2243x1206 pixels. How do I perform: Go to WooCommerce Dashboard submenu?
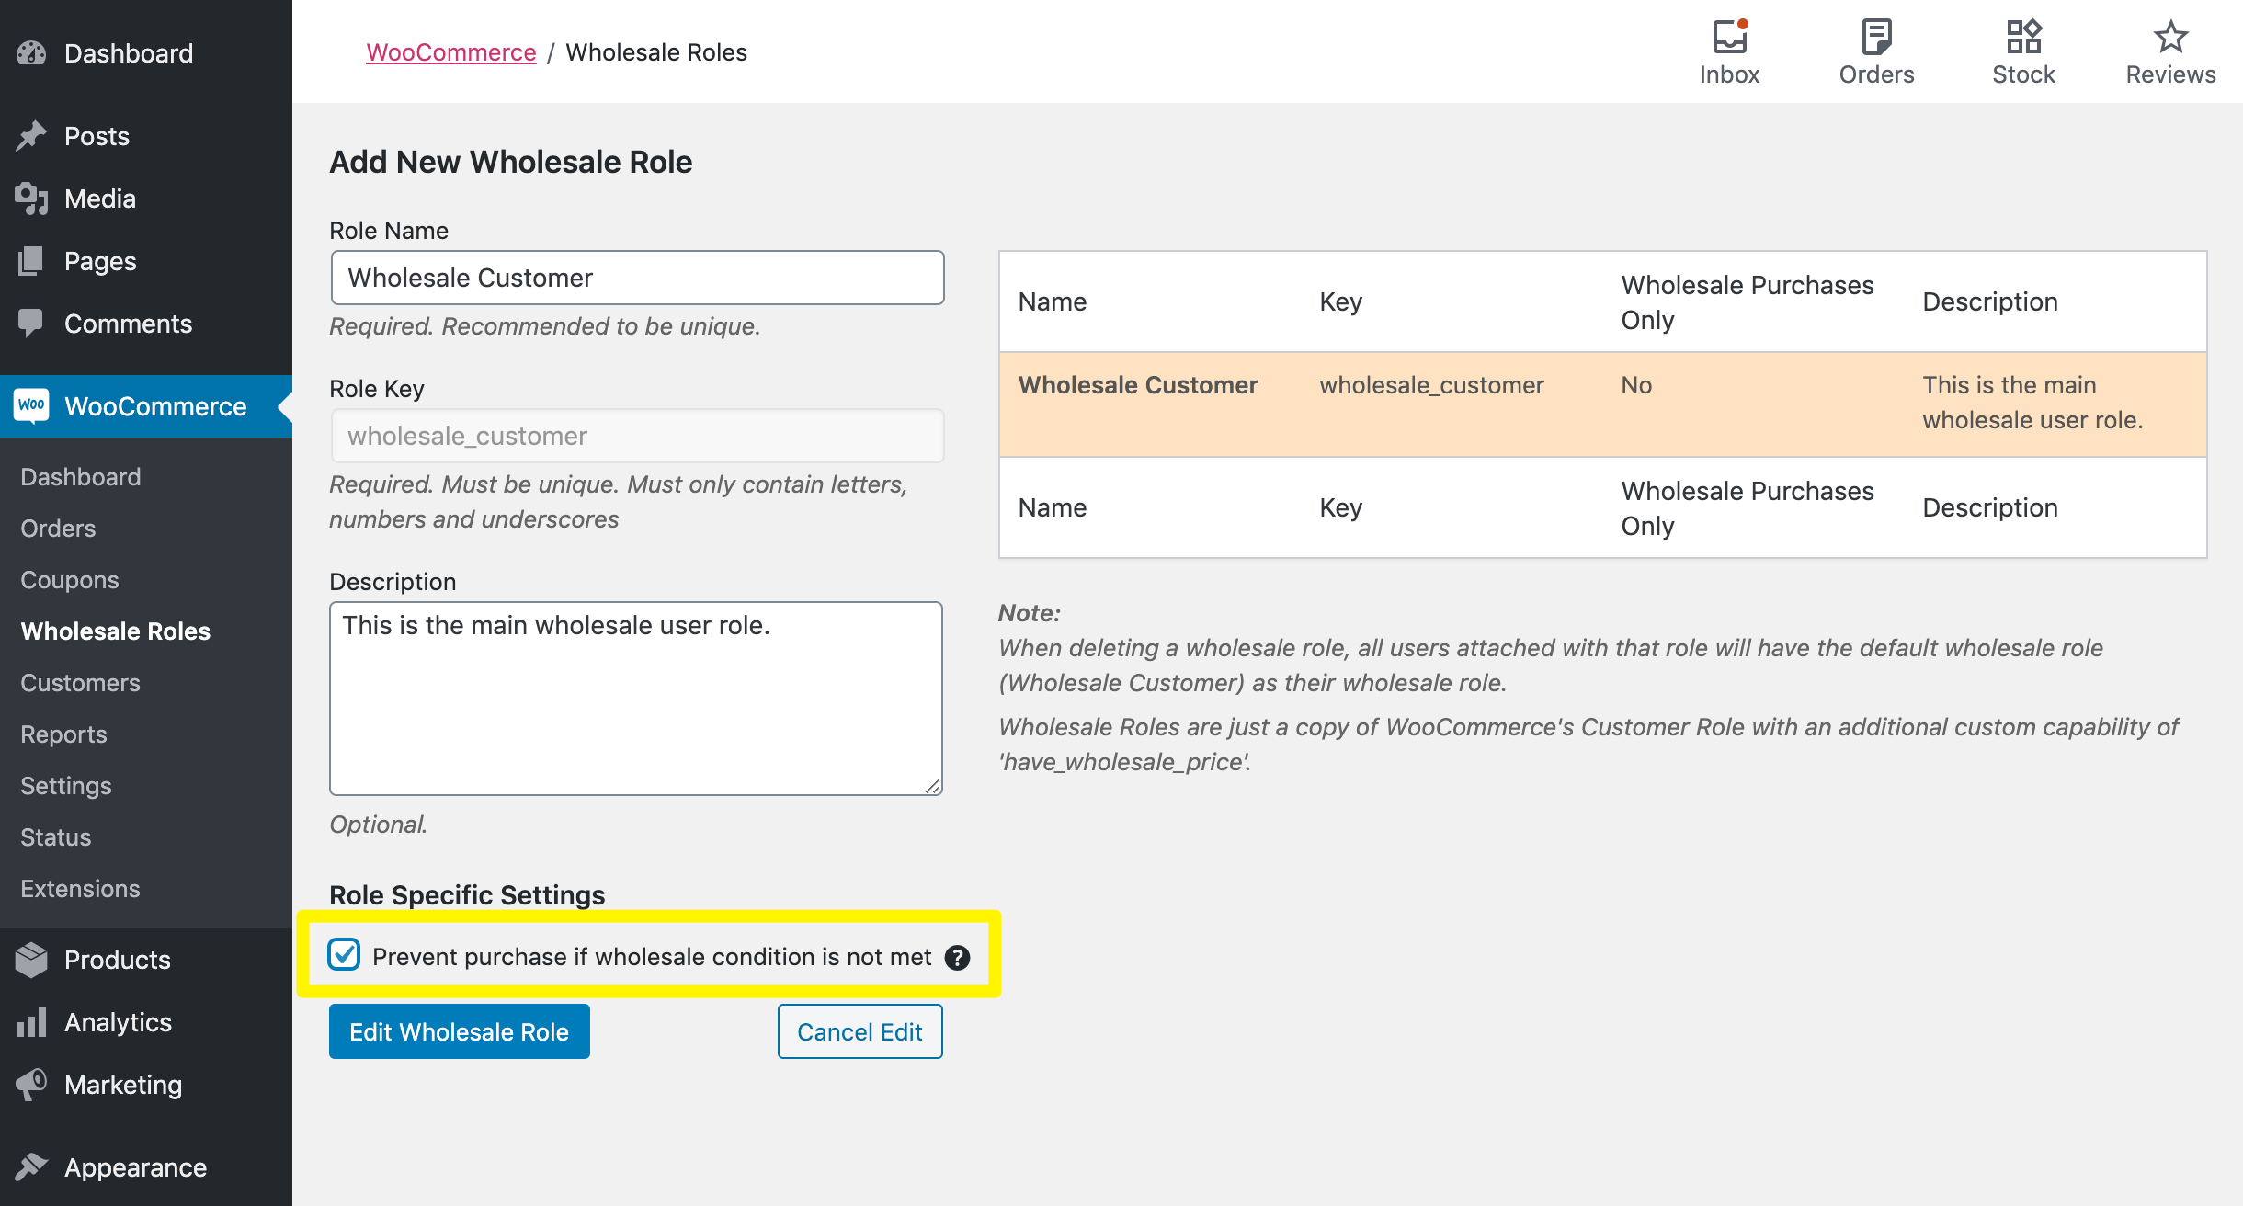tap(81, 477)
